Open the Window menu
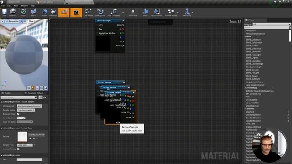Screen dimensions: 292x164 click(24, 6)
